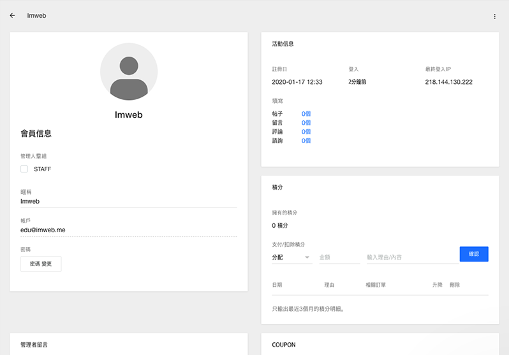Open the 留言 count 0個 link

point(306,123)
